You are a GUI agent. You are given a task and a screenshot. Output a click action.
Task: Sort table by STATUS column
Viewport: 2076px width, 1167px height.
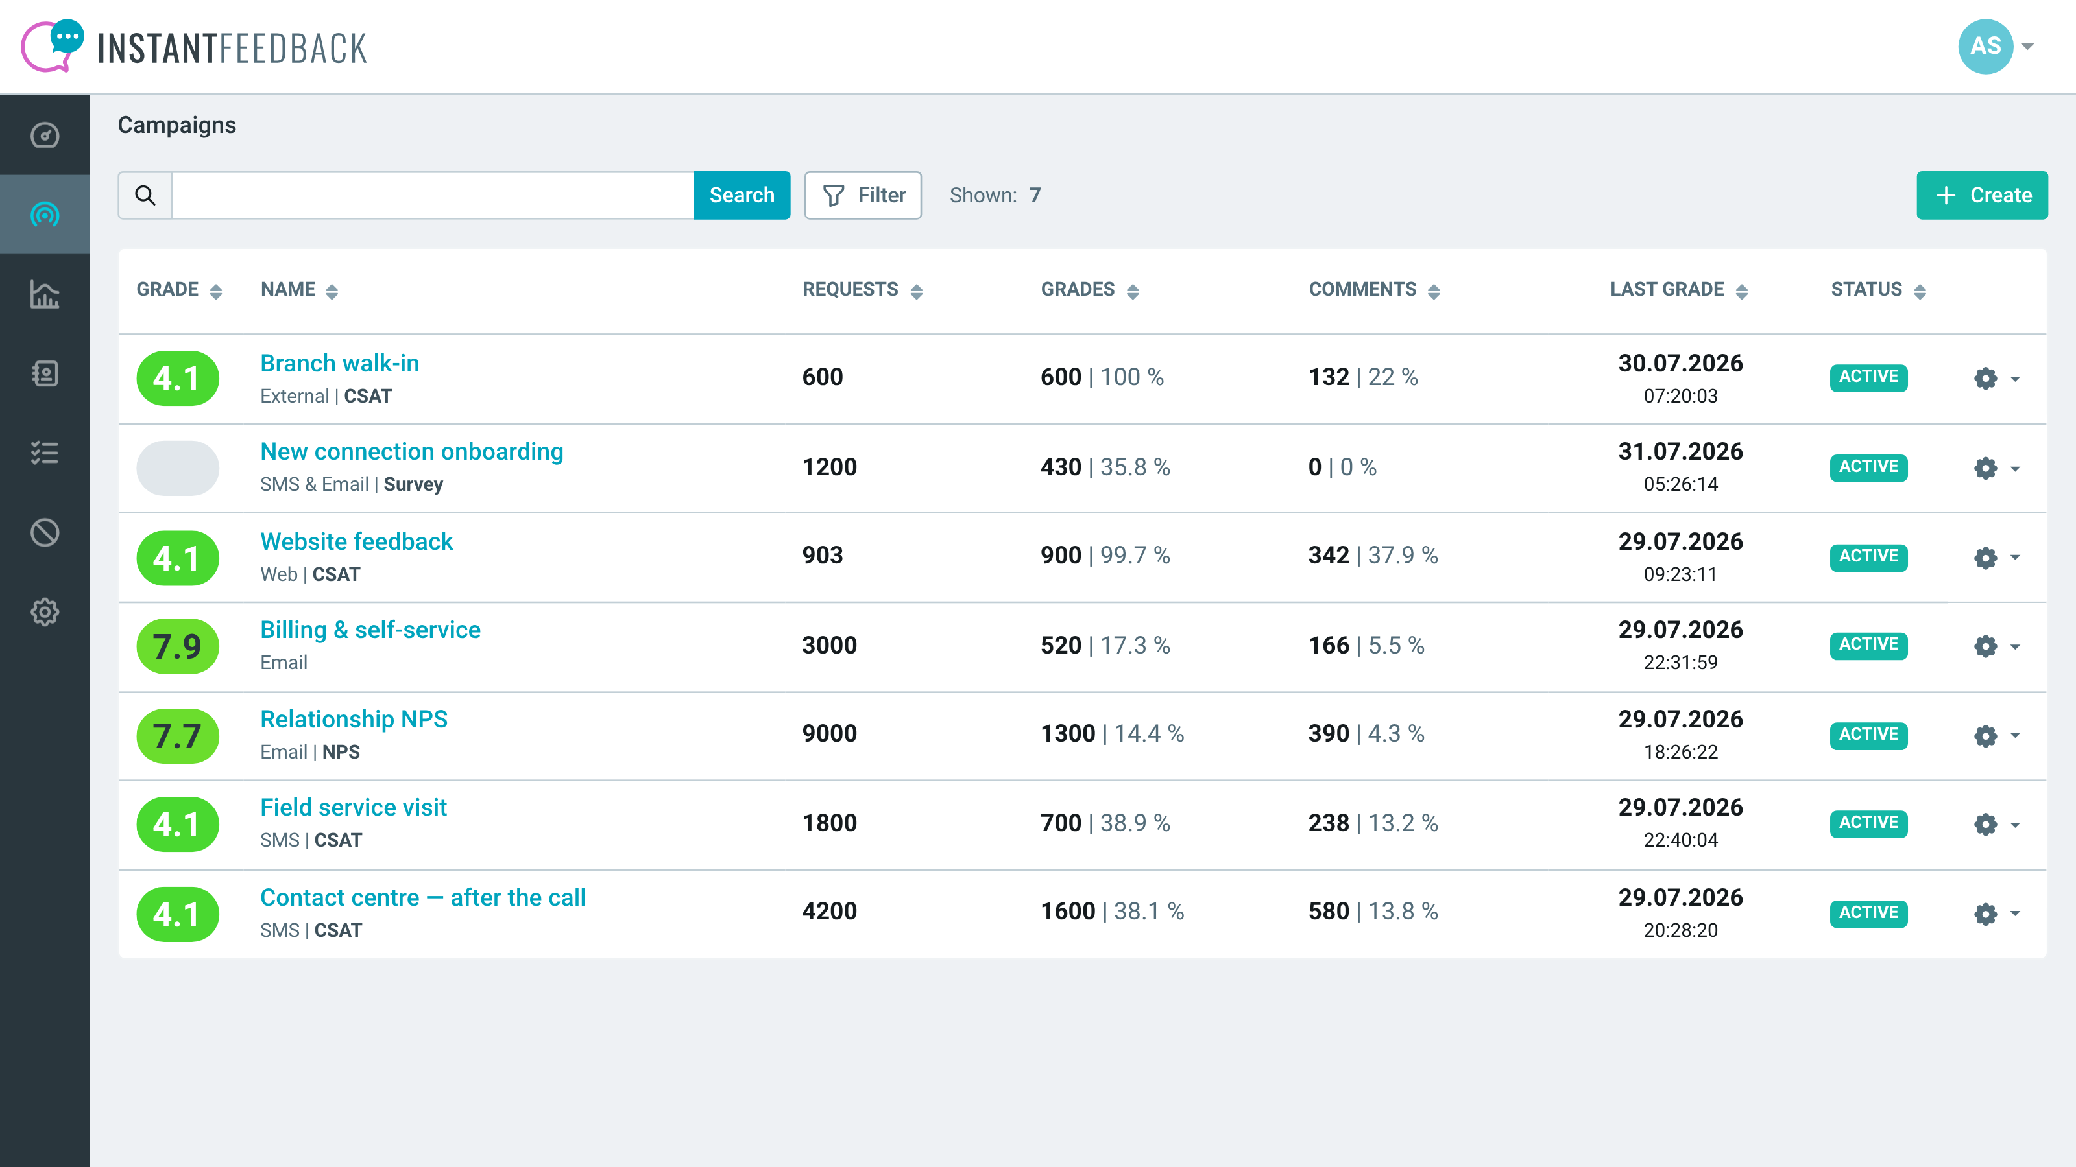tap(1879, 290)
